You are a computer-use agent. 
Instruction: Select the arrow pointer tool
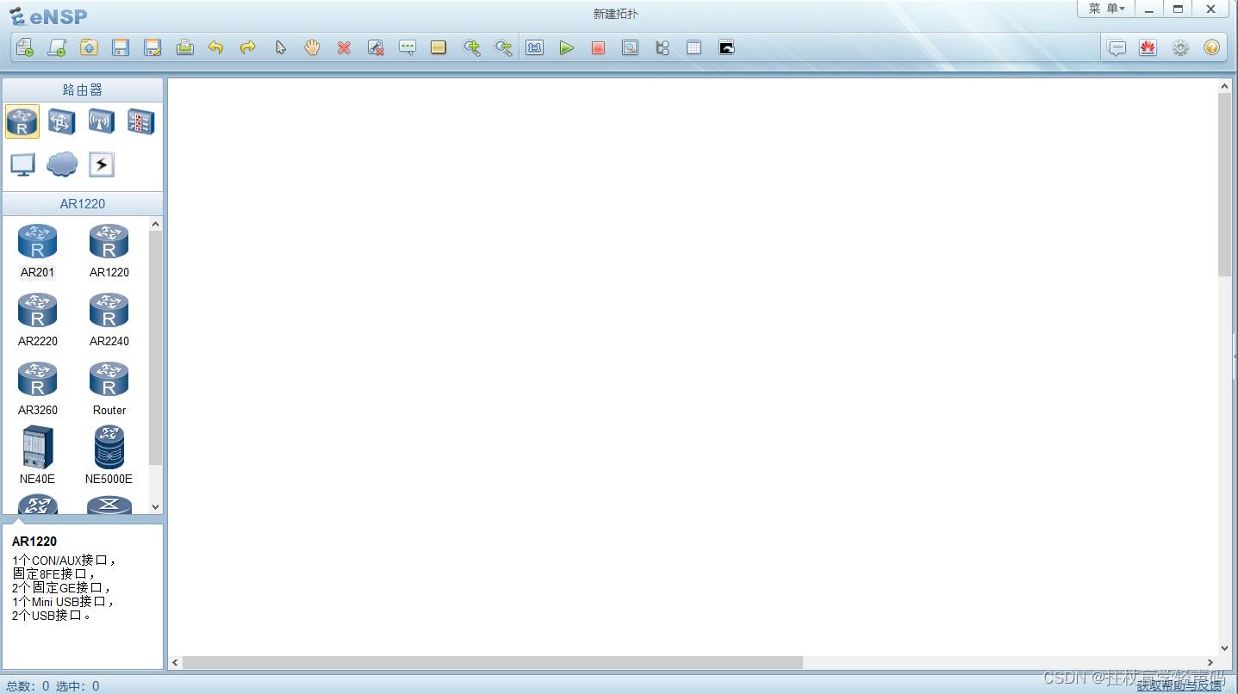point(280,47)
